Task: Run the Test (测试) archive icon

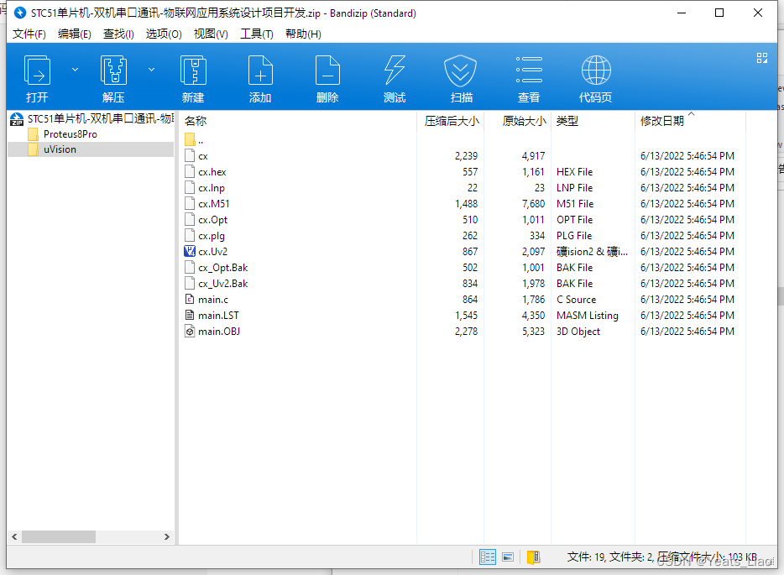Action: [395, 70]
